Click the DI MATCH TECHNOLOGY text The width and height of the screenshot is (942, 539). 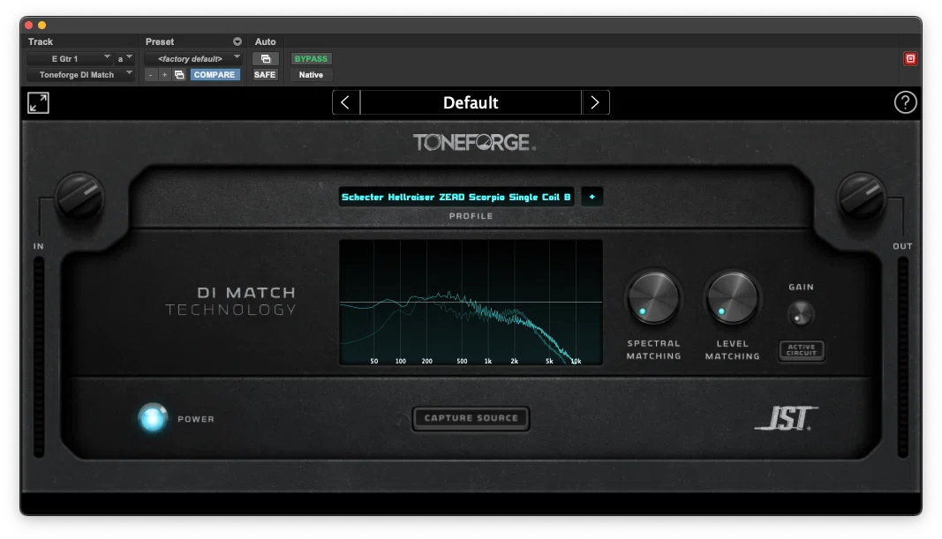[x=232, y=301]
